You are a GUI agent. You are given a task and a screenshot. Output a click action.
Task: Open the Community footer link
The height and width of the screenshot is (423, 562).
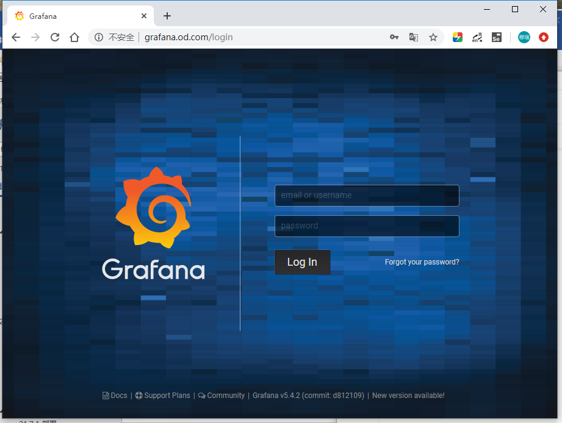222,396
